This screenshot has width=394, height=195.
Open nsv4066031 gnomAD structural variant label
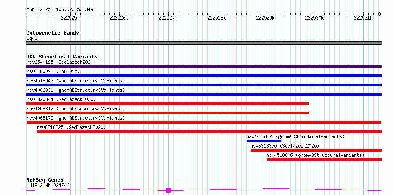point(76,90)
